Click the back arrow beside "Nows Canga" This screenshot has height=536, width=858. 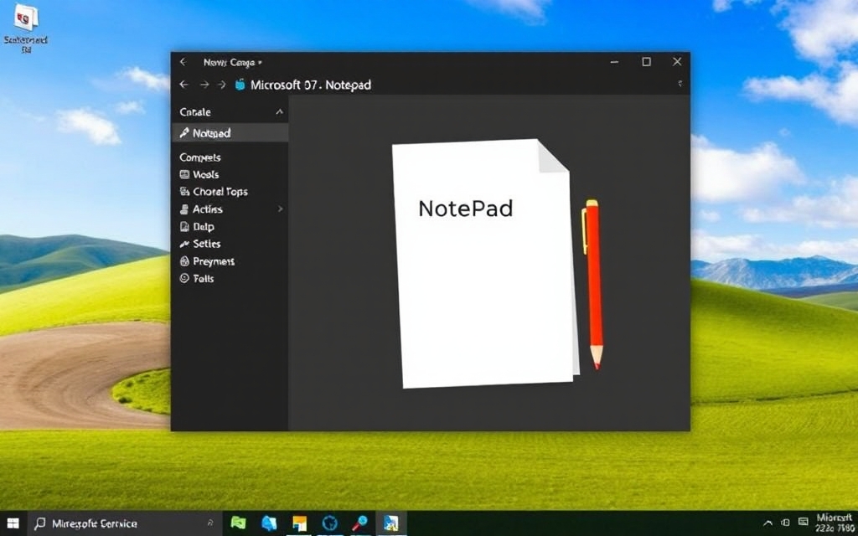(x=183, y=62)
